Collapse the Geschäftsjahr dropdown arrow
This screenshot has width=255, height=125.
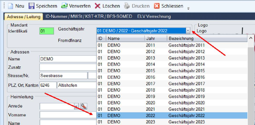(x=188, y=31)
